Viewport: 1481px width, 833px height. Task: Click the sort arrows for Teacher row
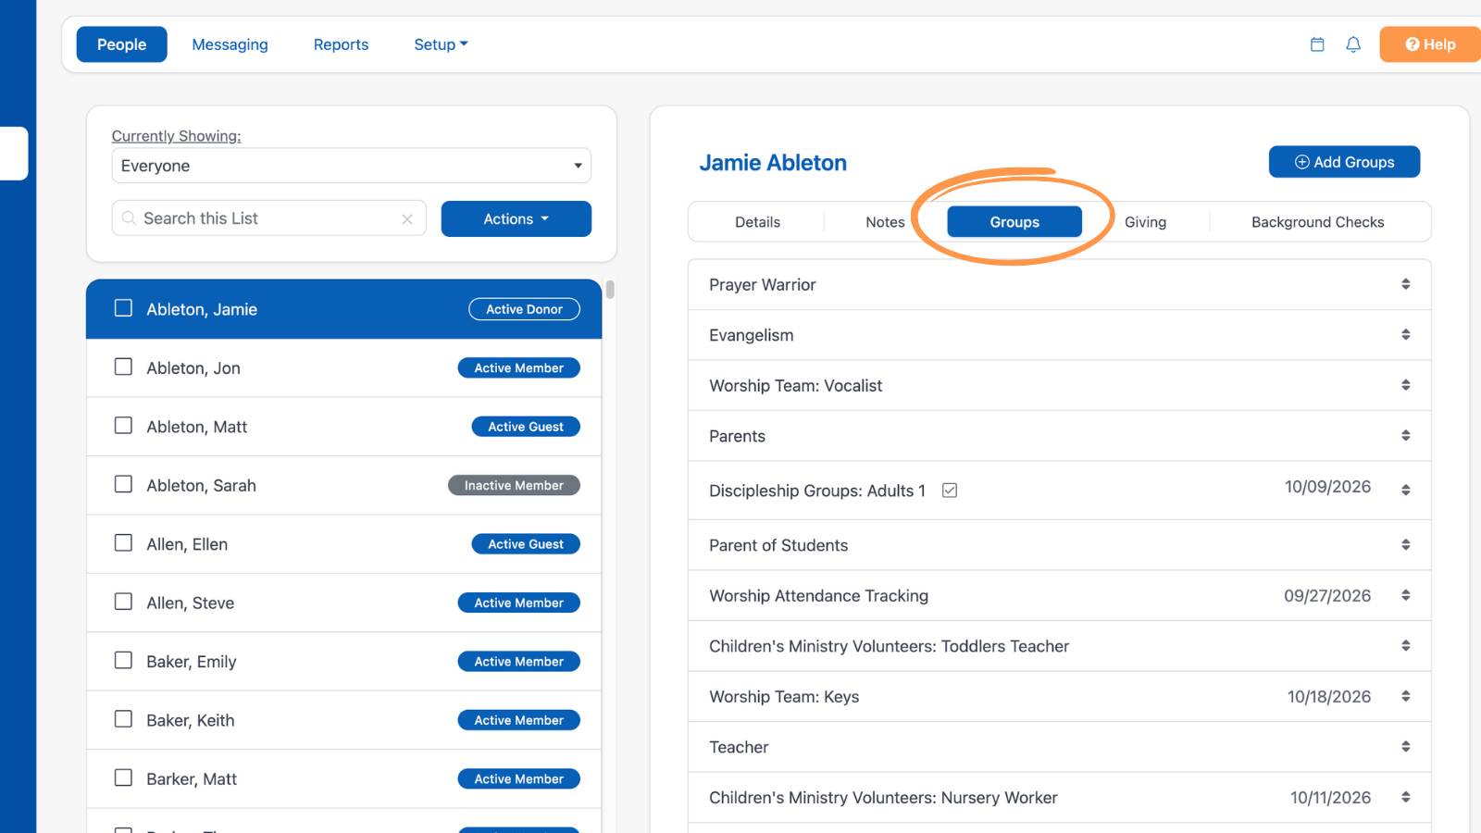[1405, 746]
